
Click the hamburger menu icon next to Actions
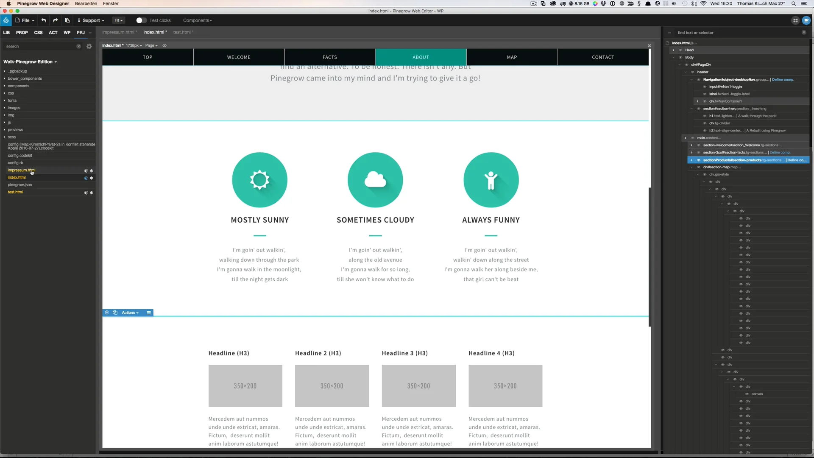[x=149, y=313]
